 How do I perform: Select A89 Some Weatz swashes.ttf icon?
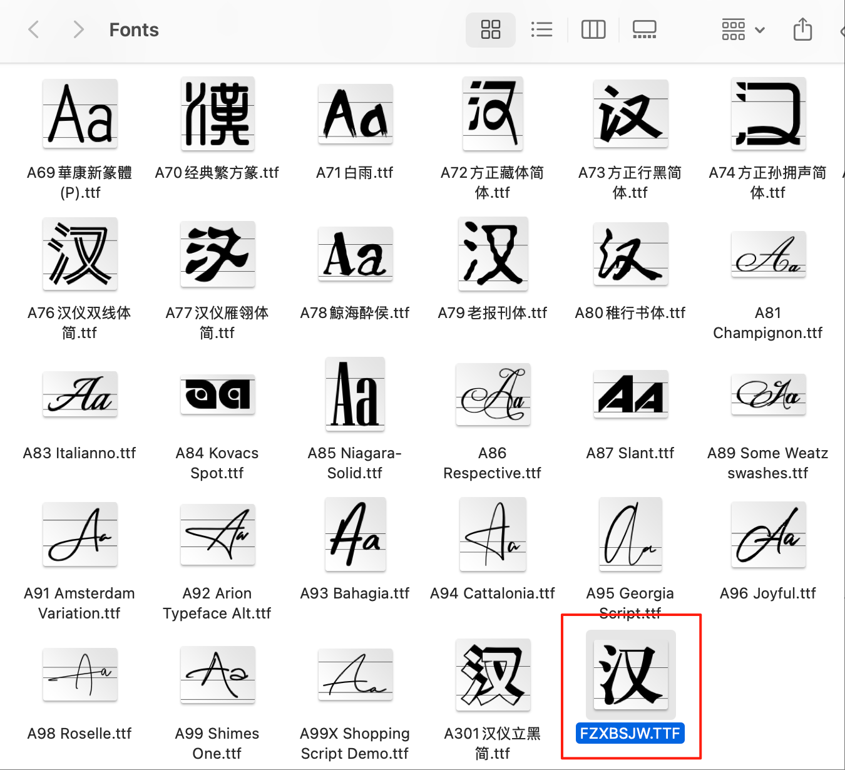coord(769,394)
